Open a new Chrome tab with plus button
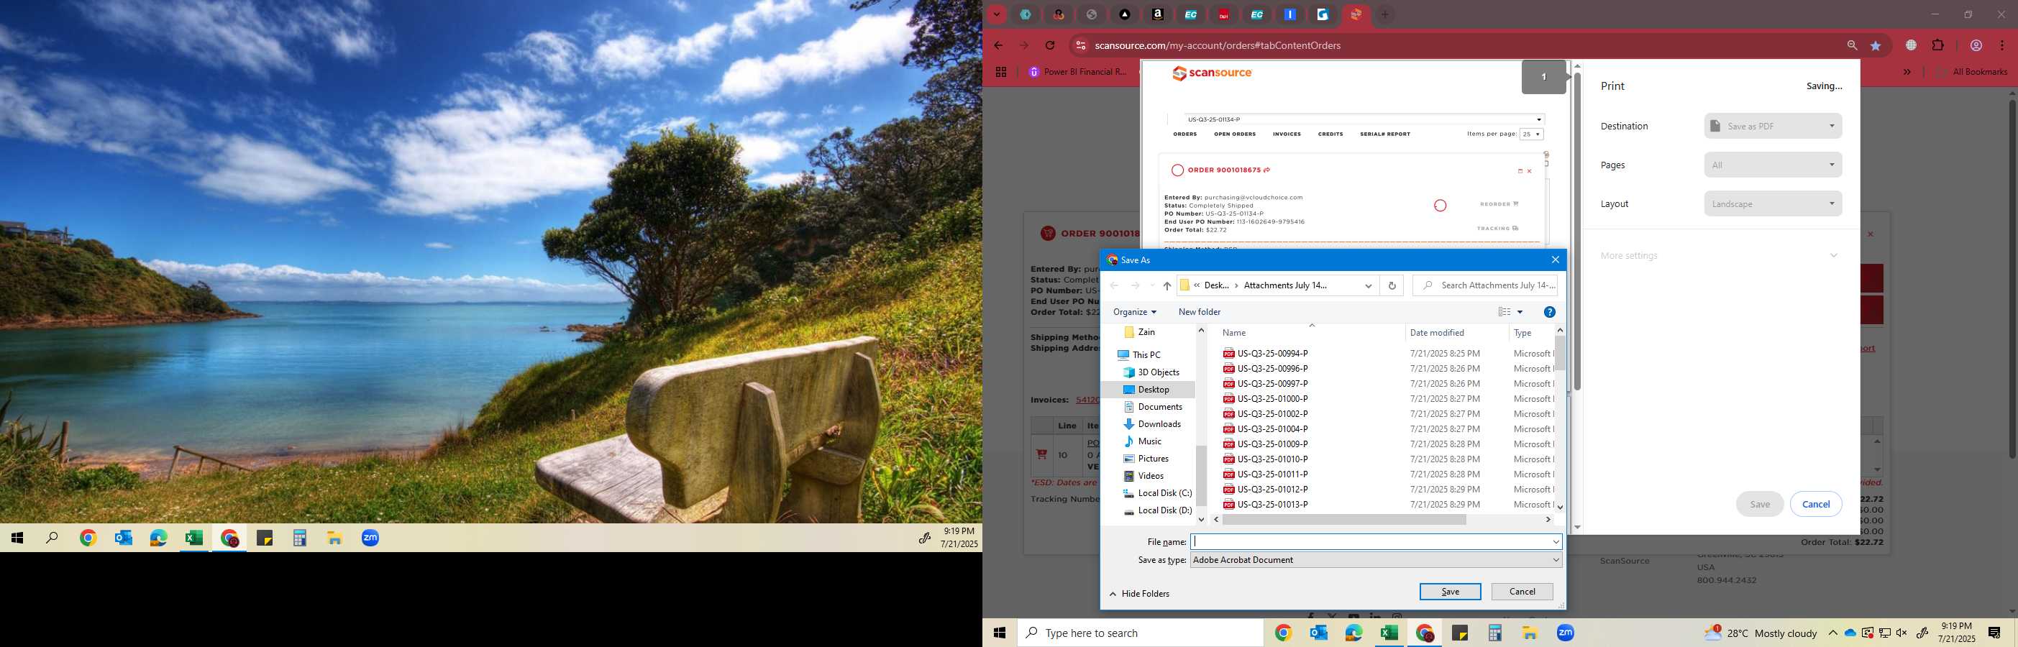 pyautogui.click(x=1385, y=14)
